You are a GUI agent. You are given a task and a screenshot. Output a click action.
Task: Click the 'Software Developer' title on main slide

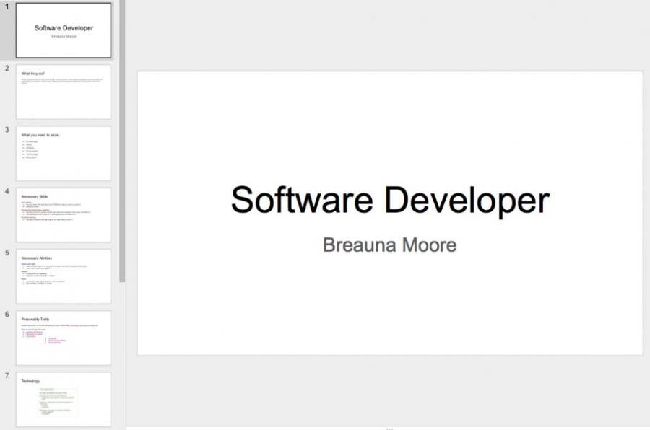pyautogui.click(x=389, y=200)
